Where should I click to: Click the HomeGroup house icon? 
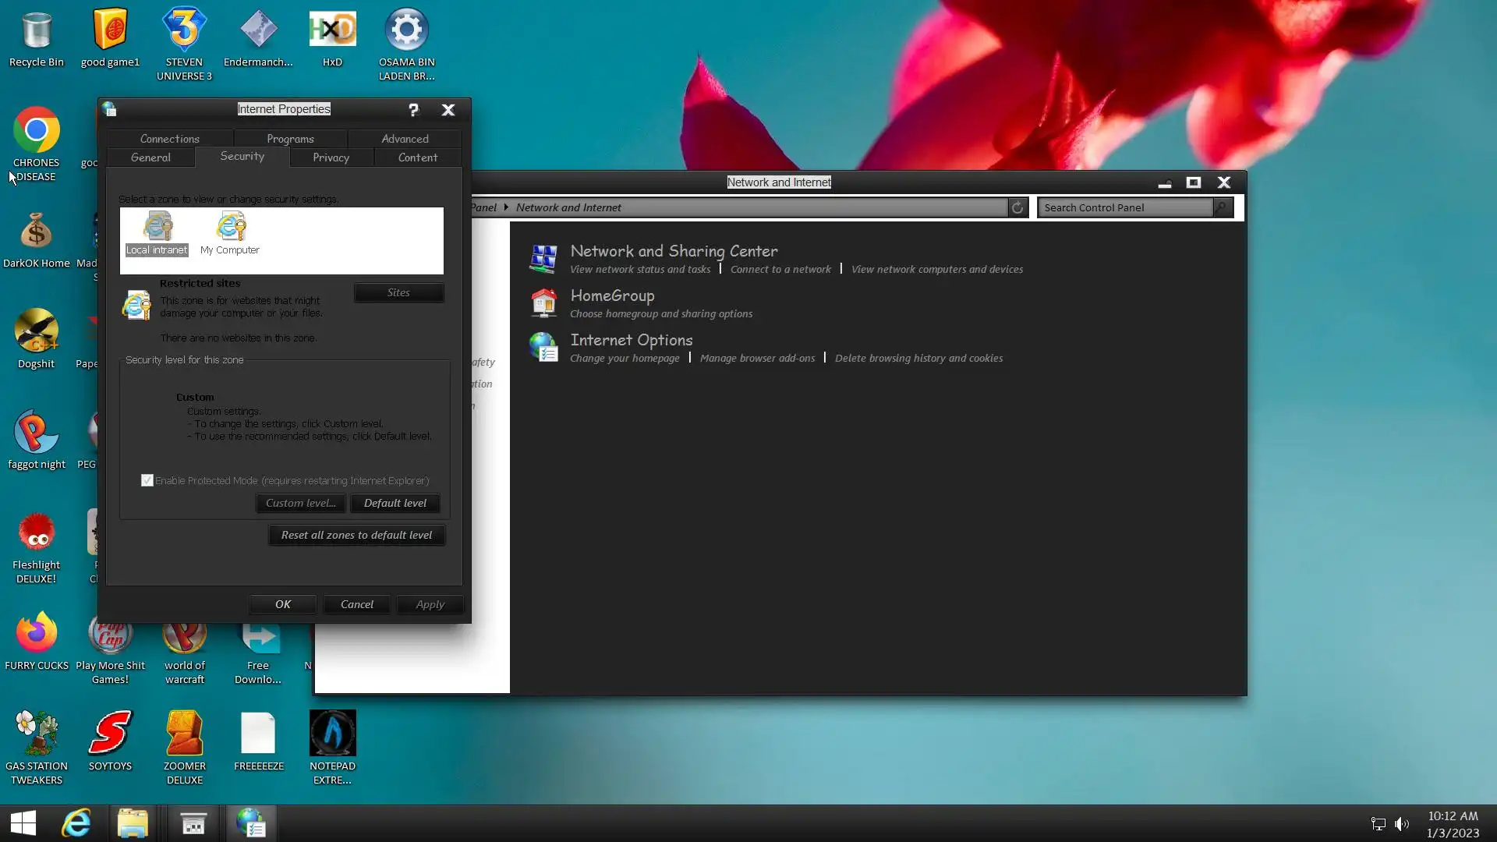543,302
